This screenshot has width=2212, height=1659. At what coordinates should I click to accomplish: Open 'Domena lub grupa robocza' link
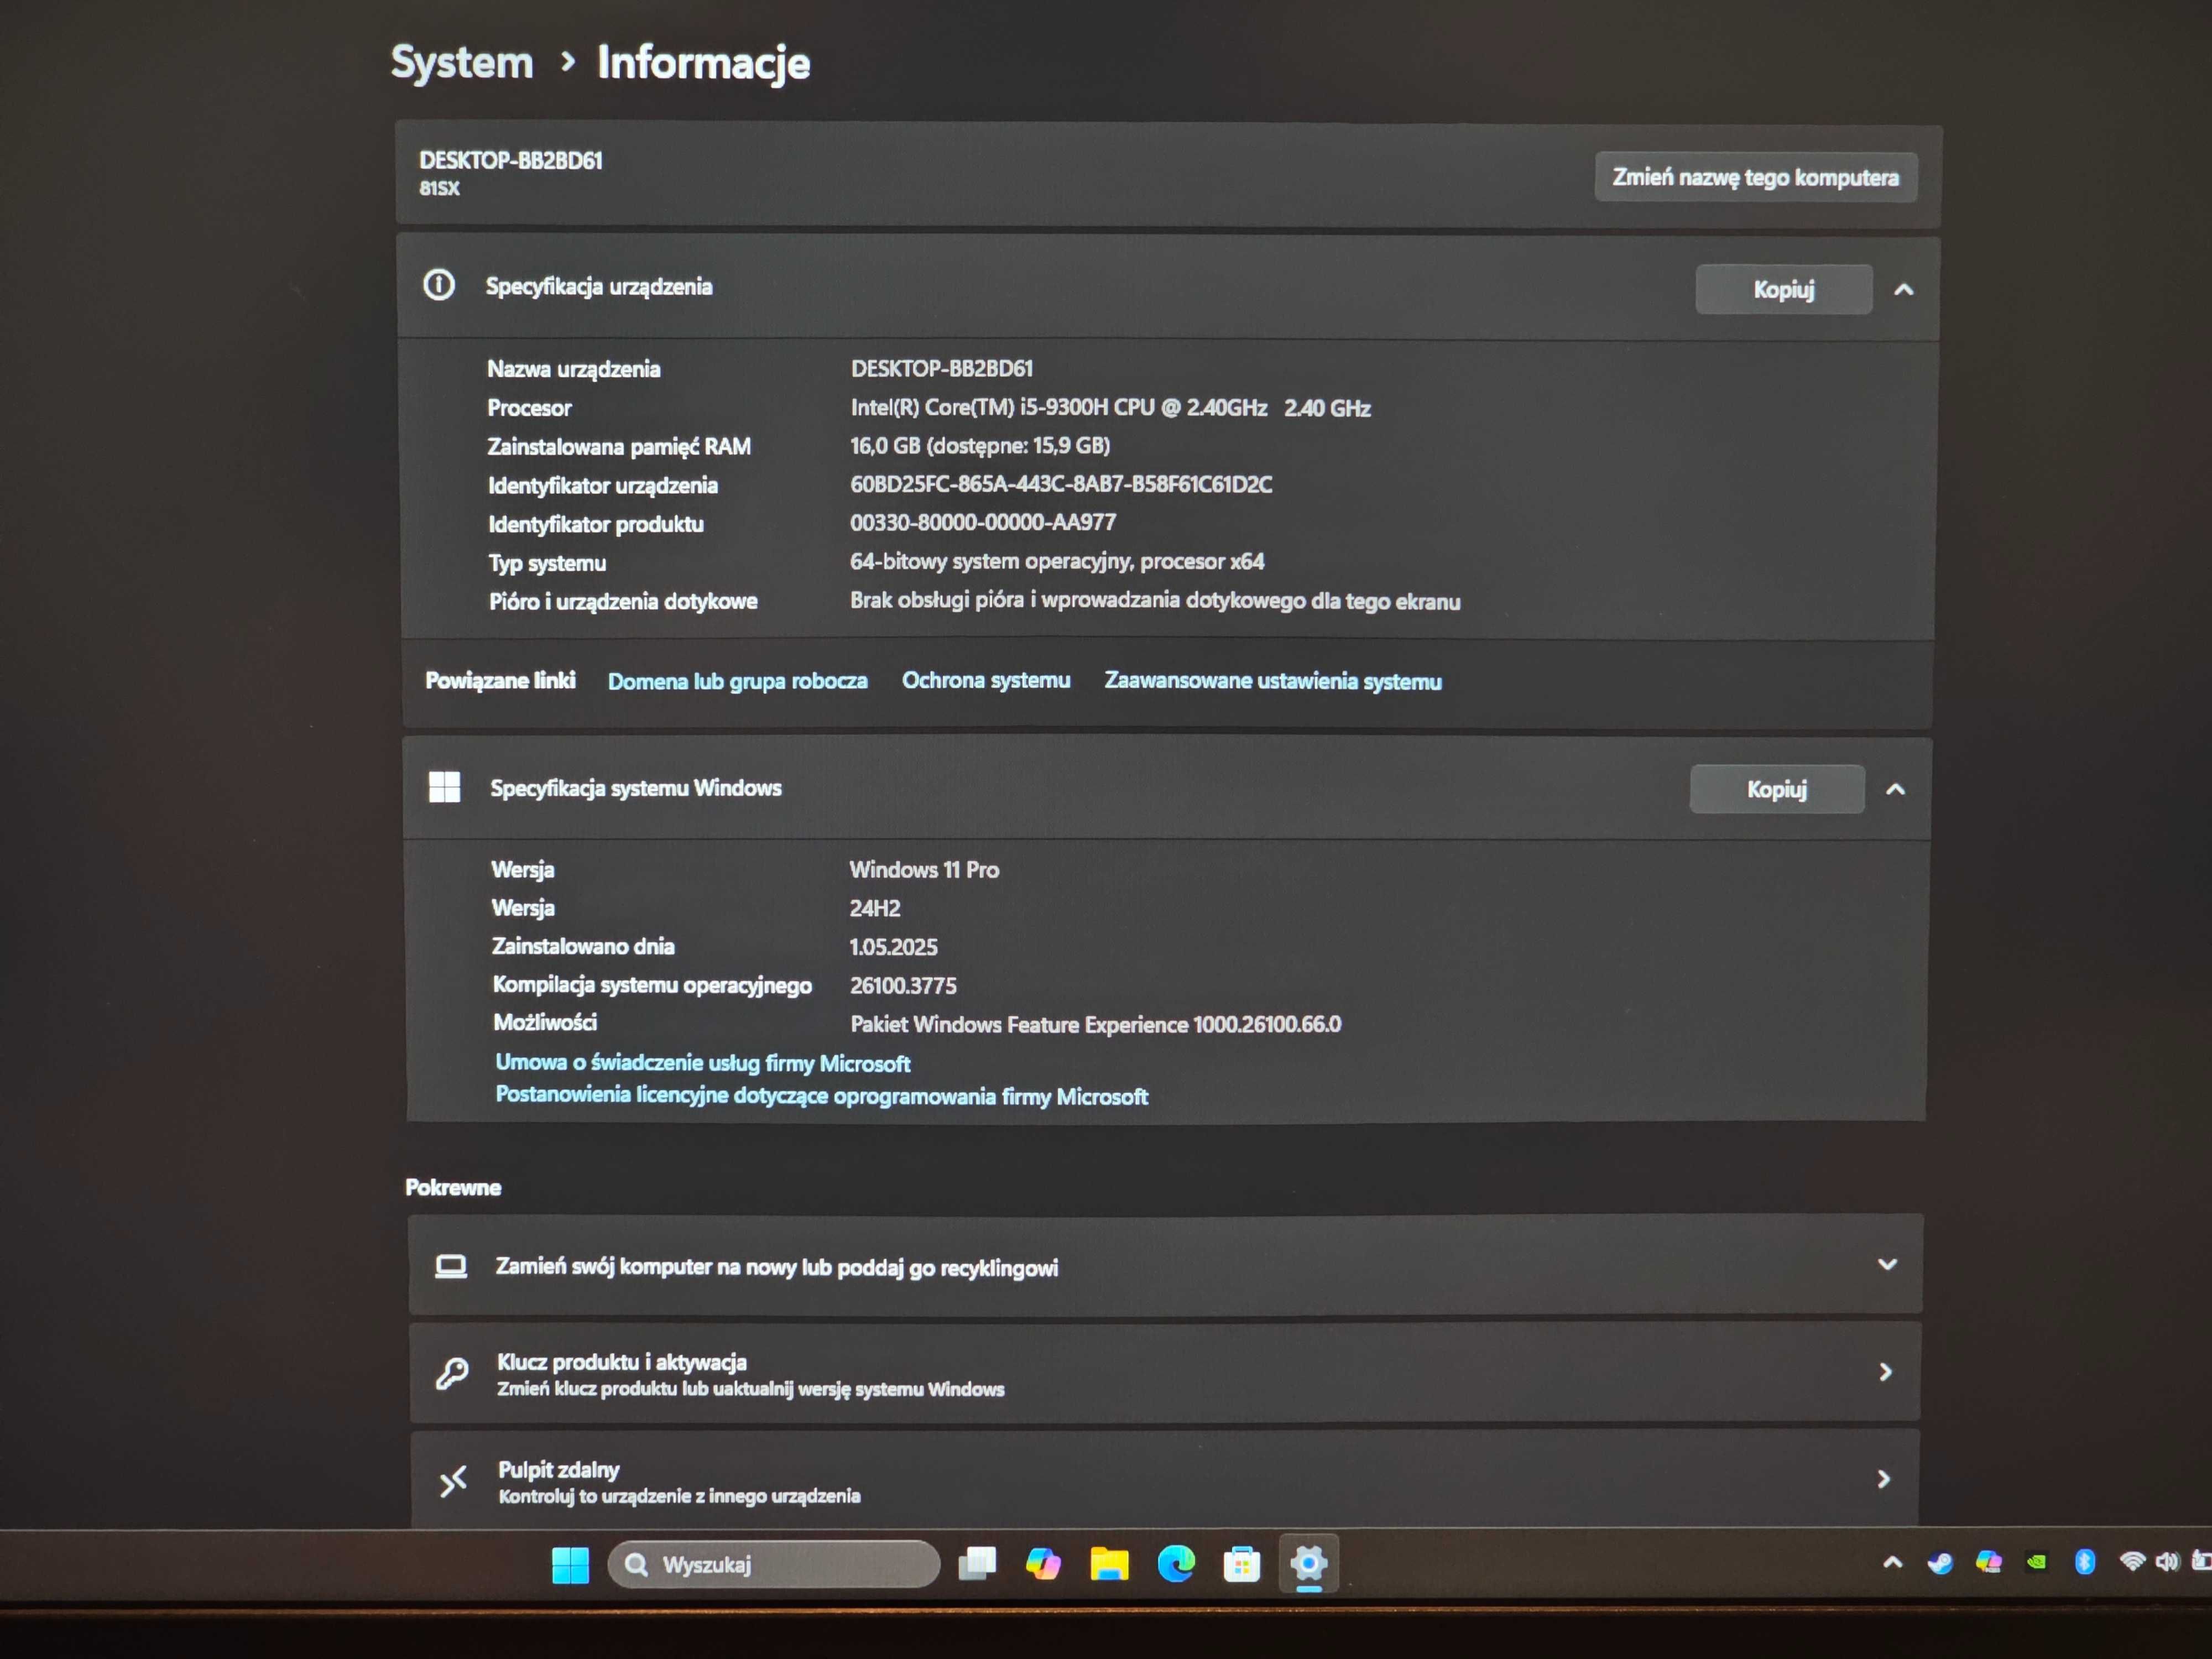(737, 681)
